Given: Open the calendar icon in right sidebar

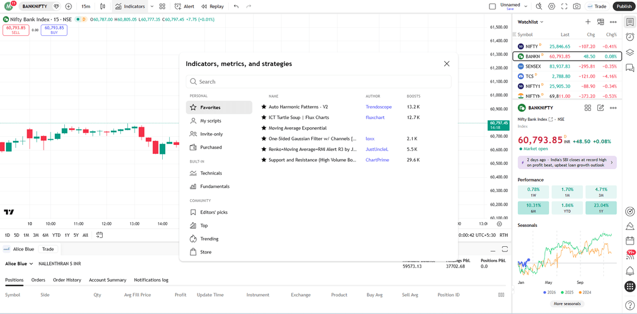Looking at the screenshot, I should pos(630,240).
